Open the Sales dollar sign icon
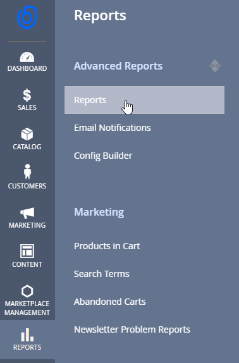This screenshot has width=239, height=363. [x=27, y=95]
